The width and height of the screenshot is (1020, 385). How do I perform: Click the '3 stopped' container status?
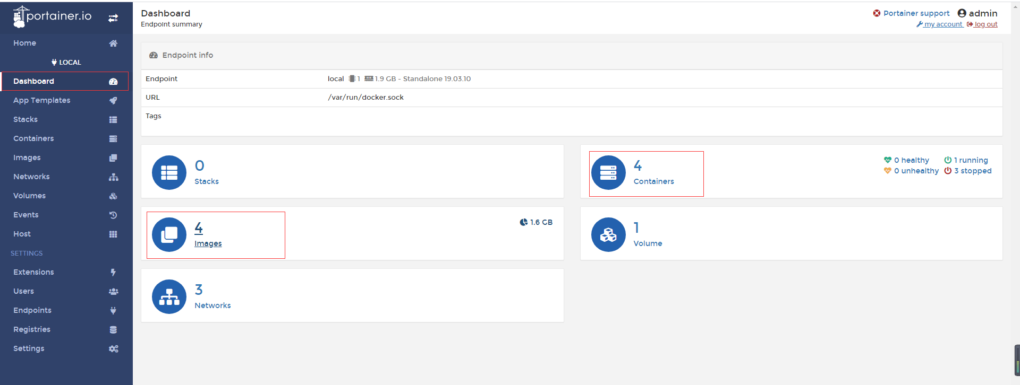click(x=968, y=171)
